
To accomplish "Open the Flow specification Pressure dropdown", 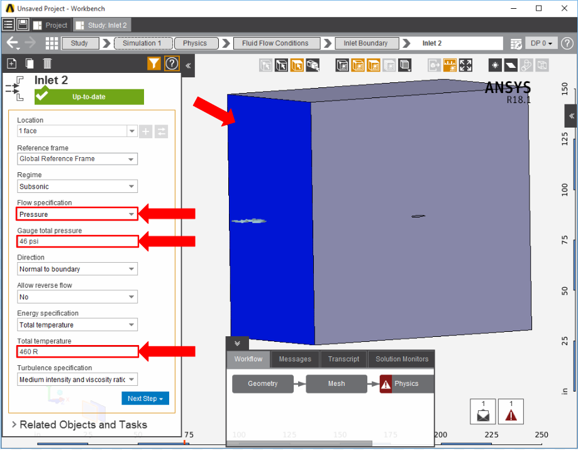I will (77, 214).
